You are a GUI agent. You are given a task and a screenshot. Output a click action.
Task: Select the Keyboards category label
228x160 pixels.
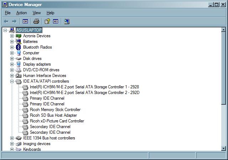pyautogui.click(x=32, y=149)
